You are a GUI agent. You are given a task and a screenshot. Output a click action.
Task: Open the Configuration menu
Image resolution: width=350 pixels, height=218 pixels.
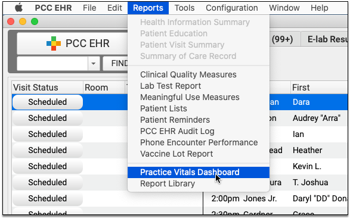click(232, 8)
